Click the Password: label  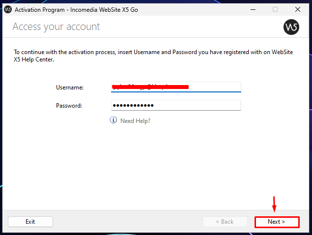click(69, 106)
